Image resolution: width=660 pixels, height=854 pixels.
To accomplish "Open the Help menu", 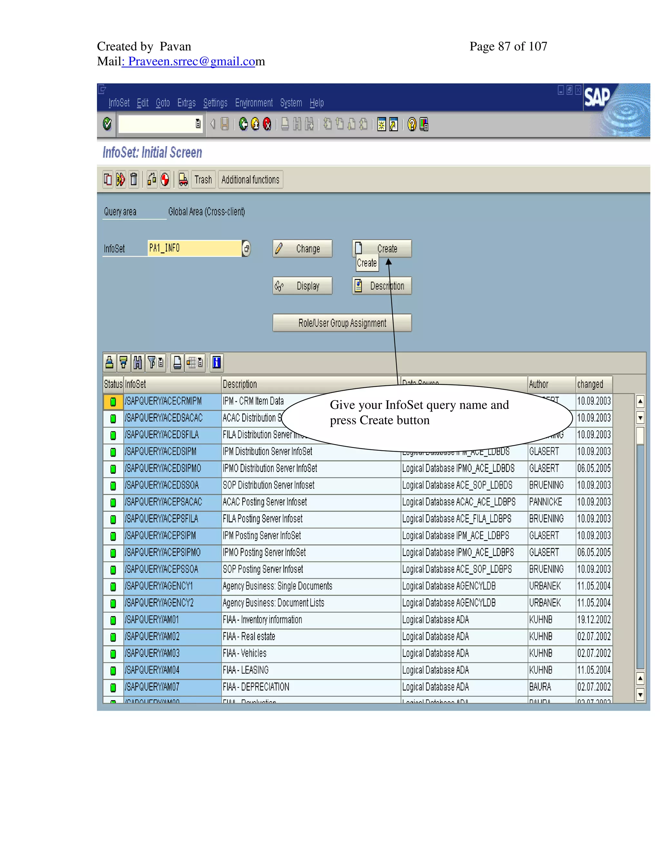I will point(317,103).
